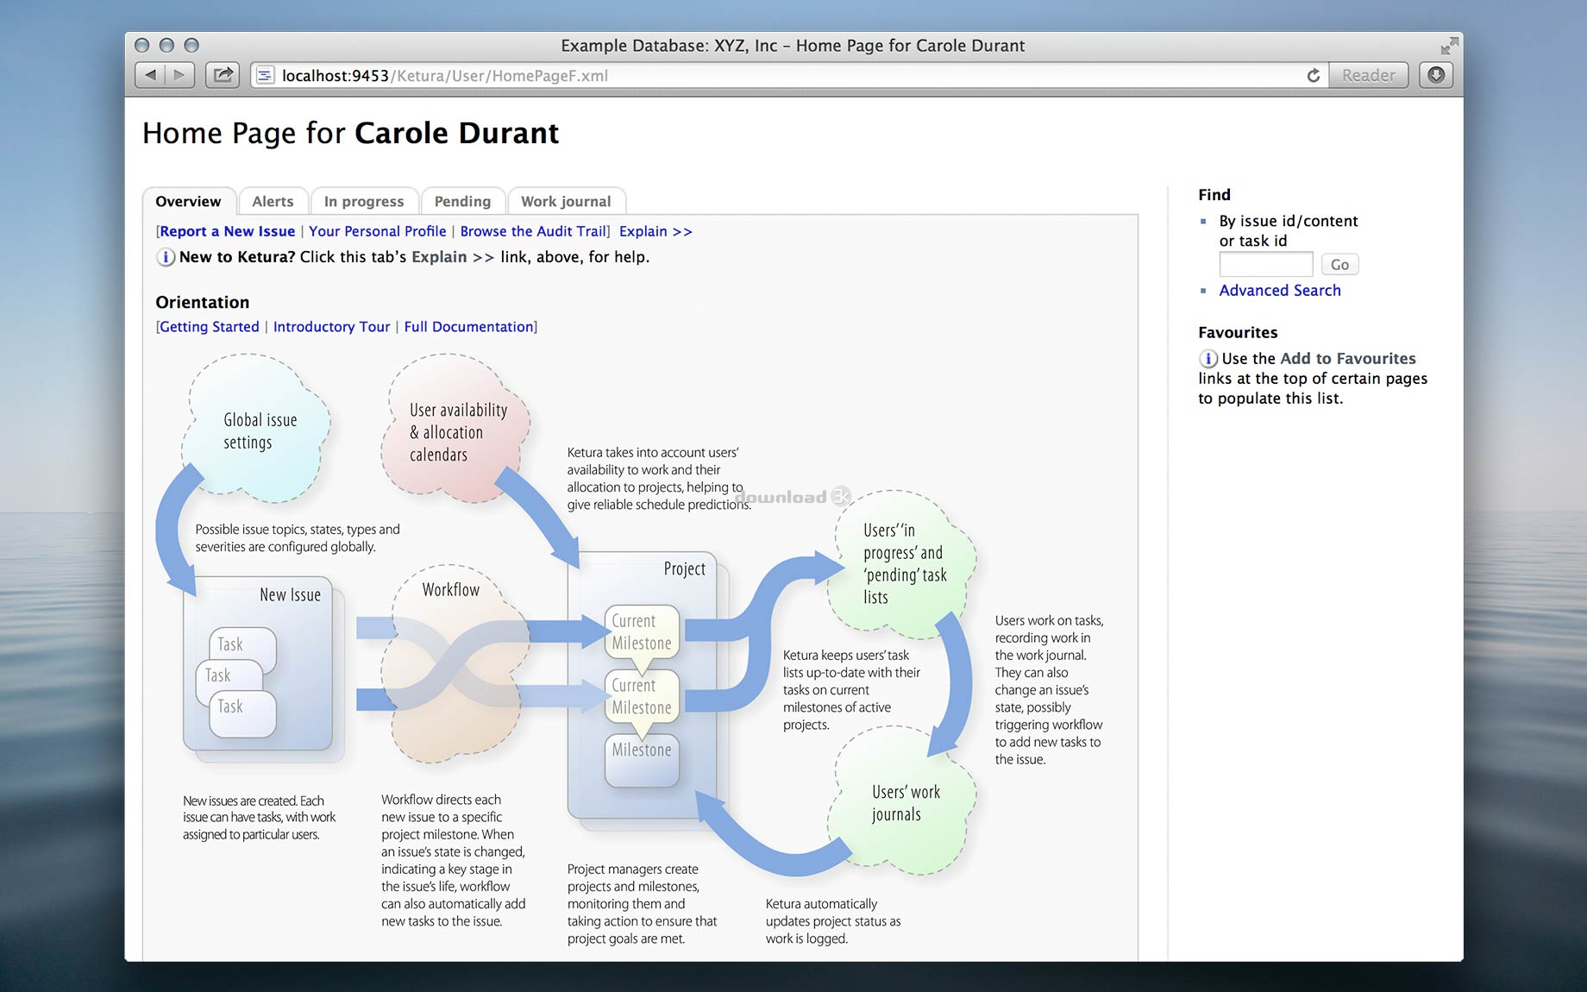Click the info icon beside 'New to Ketura?'

[x=166, y=257]
